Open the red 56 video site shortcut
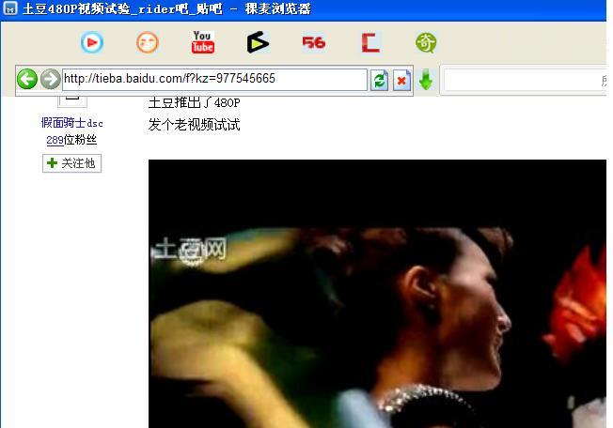The height and width of the screenshot is (428, 613). coord(313,42)
